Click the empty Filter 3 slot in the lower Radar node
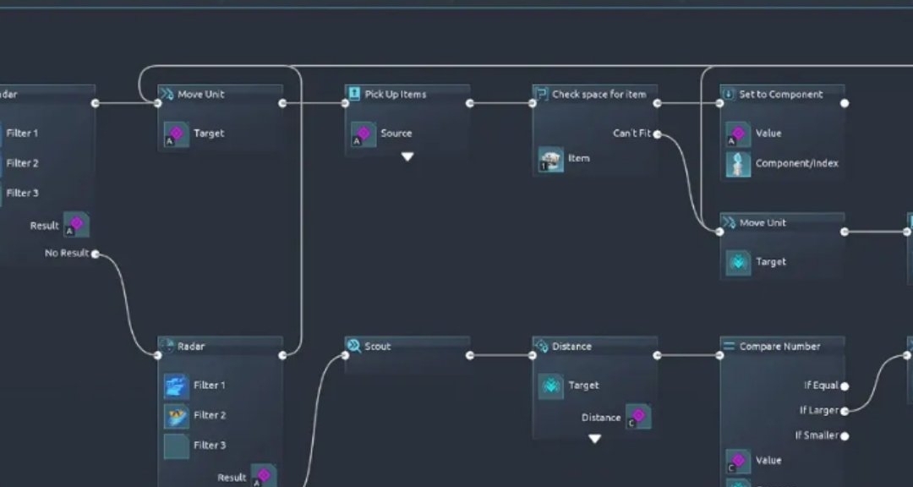 [x=176, y=446]
